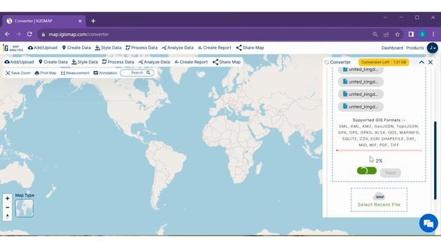This screenshot has height=248, width=441.
Task: Select the Measurement tool
Action: pyautogui.click(x=75, y=73)
